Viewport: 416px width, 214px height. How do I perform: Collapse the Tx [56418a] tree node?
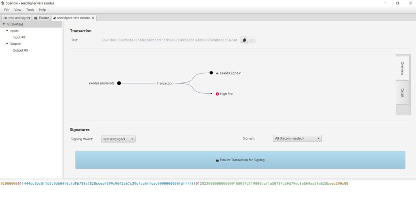click(4, 24)
